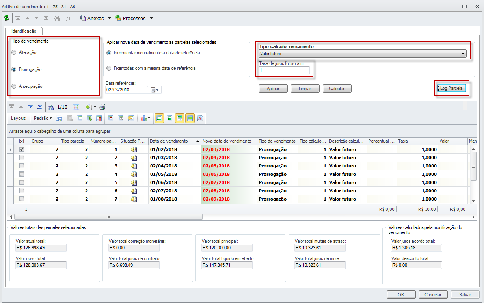Viewport: 484px width, 303px height.
Task: Click the Nova data de vencimento header
Action: 229,141
